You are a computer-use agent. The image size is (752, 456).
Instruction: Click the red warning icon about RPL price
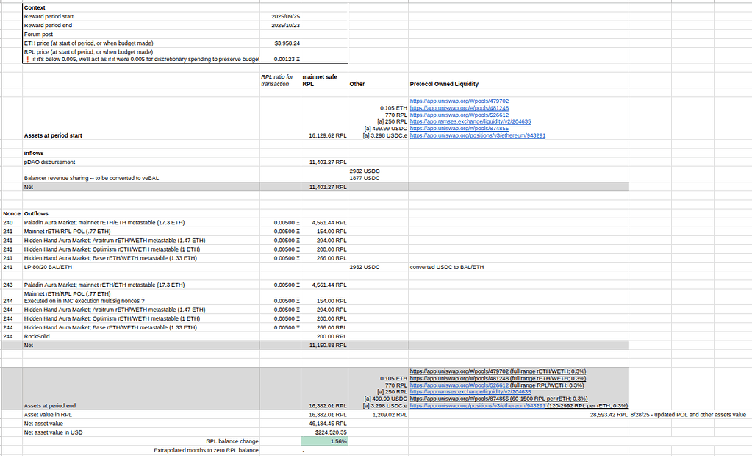[x=29, y=59]
